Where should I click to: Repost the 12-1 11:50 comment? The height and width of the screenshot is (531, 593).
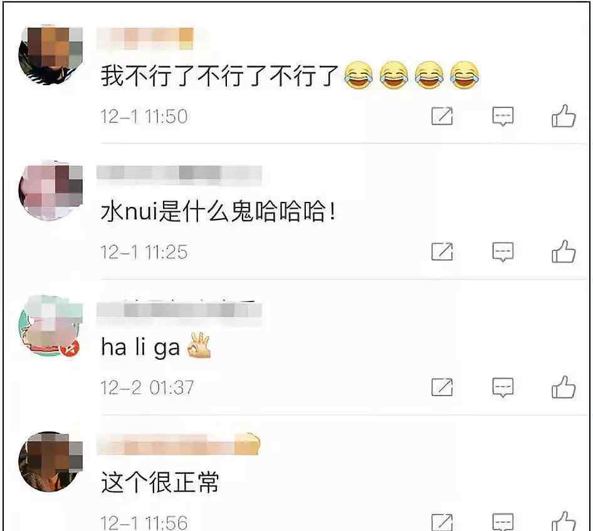pos(442,116)
